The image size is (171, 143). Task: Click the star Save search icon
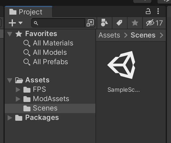[x=135, y=23]
